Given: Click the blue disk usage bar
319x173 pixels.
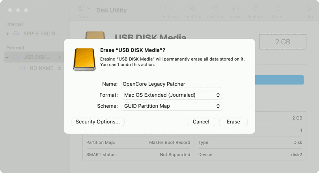Looking at the screenshot, I should 280,80.
